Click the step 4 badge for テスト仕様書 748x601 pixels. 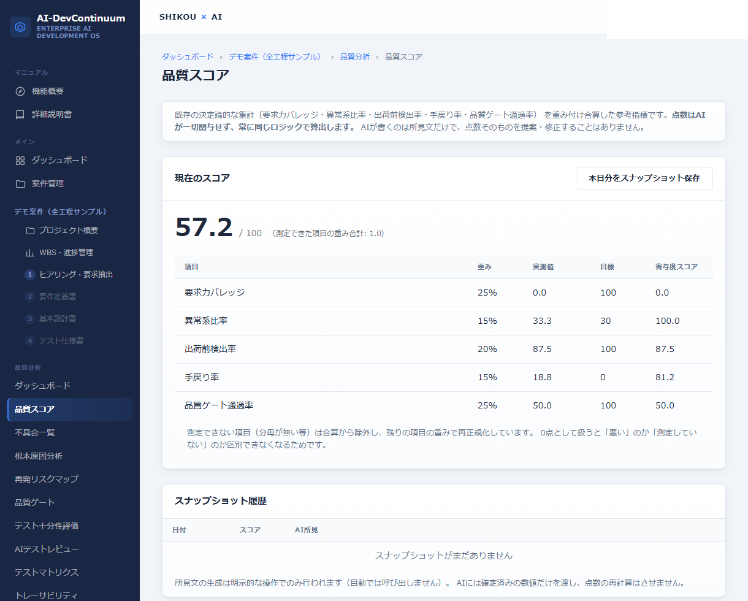[x=30, y=341]
